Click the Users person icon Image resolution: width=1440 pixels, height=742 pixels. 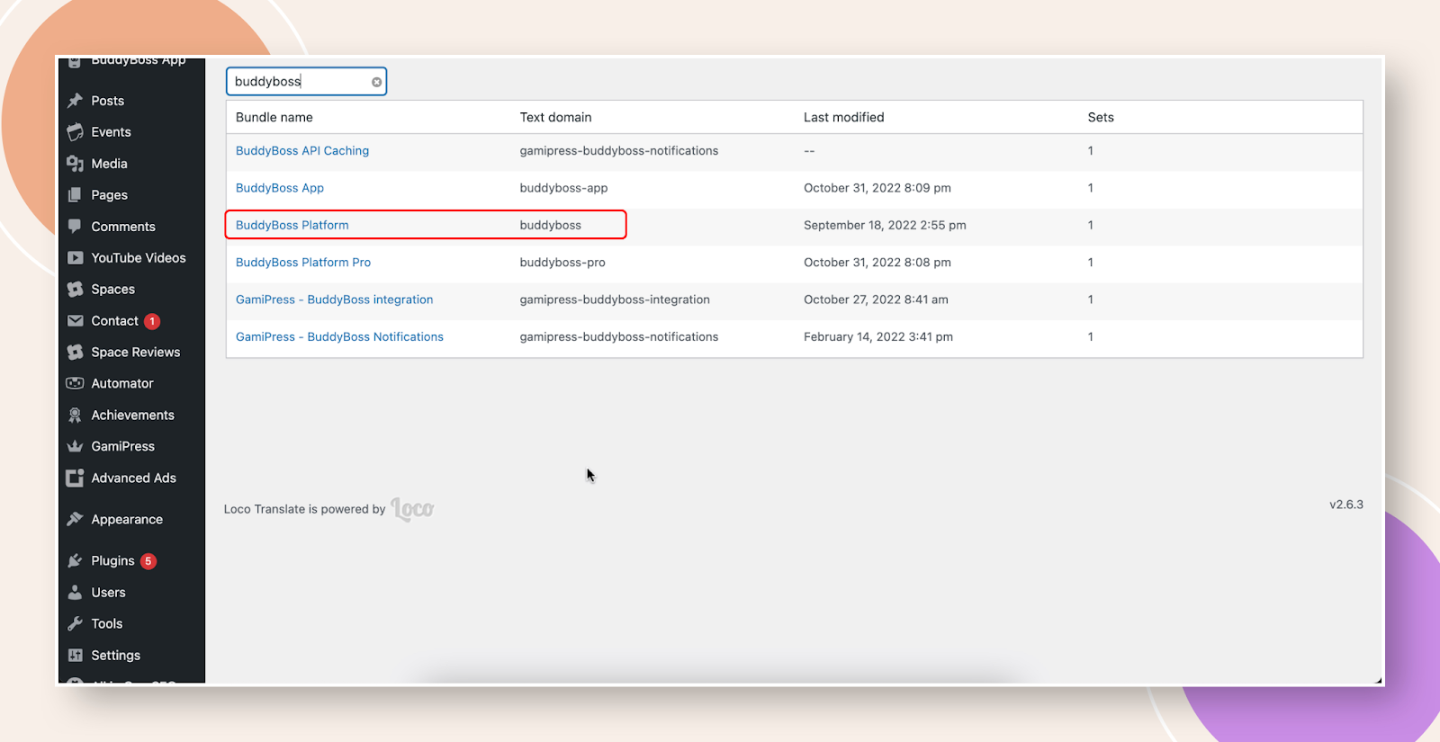coord(76,593)
